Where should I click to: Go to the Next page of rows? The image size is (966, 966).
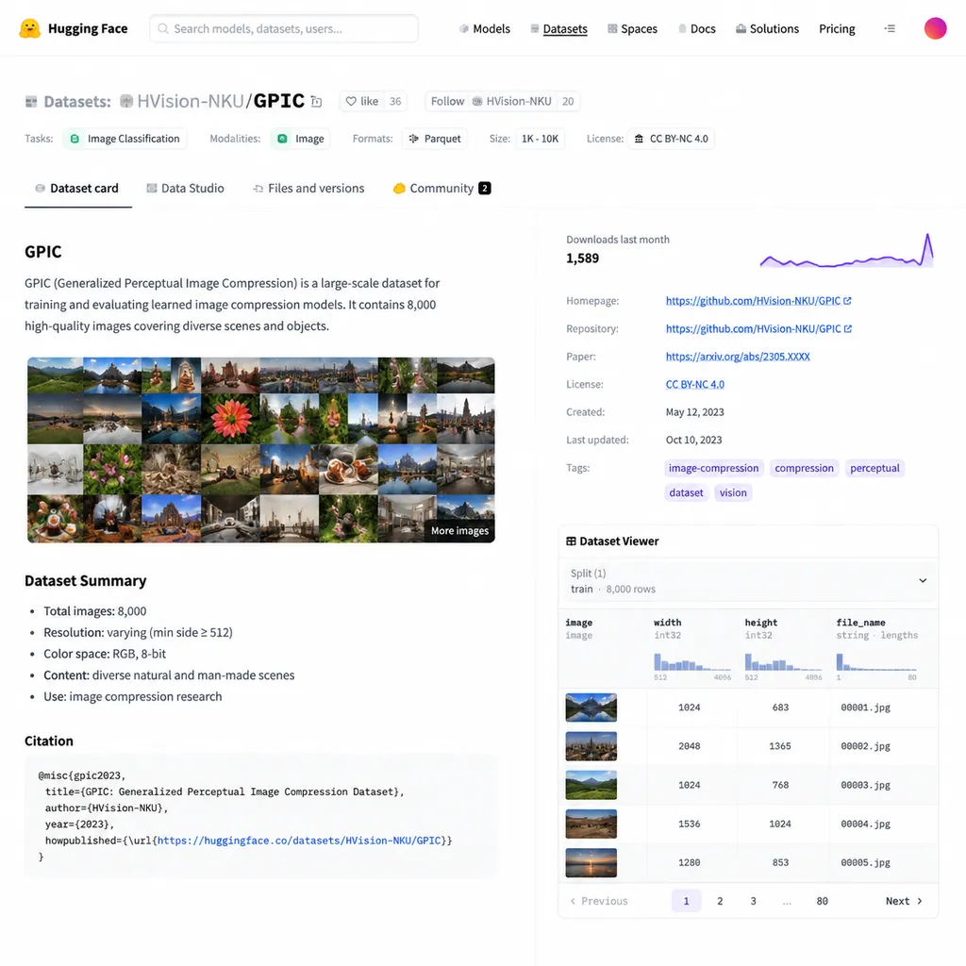tap(904, 901)
